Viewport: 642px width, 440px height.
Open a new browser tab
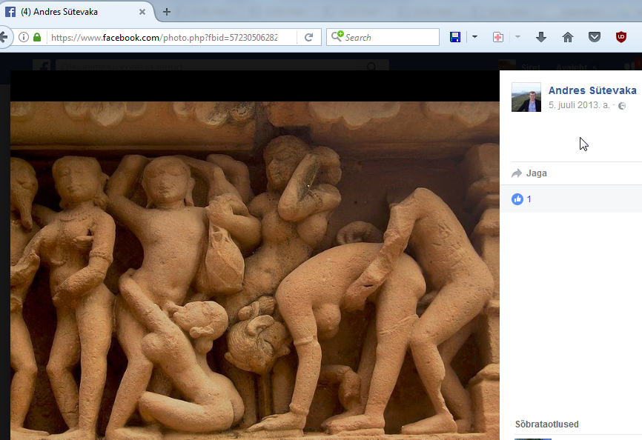(x=166, y=12)
